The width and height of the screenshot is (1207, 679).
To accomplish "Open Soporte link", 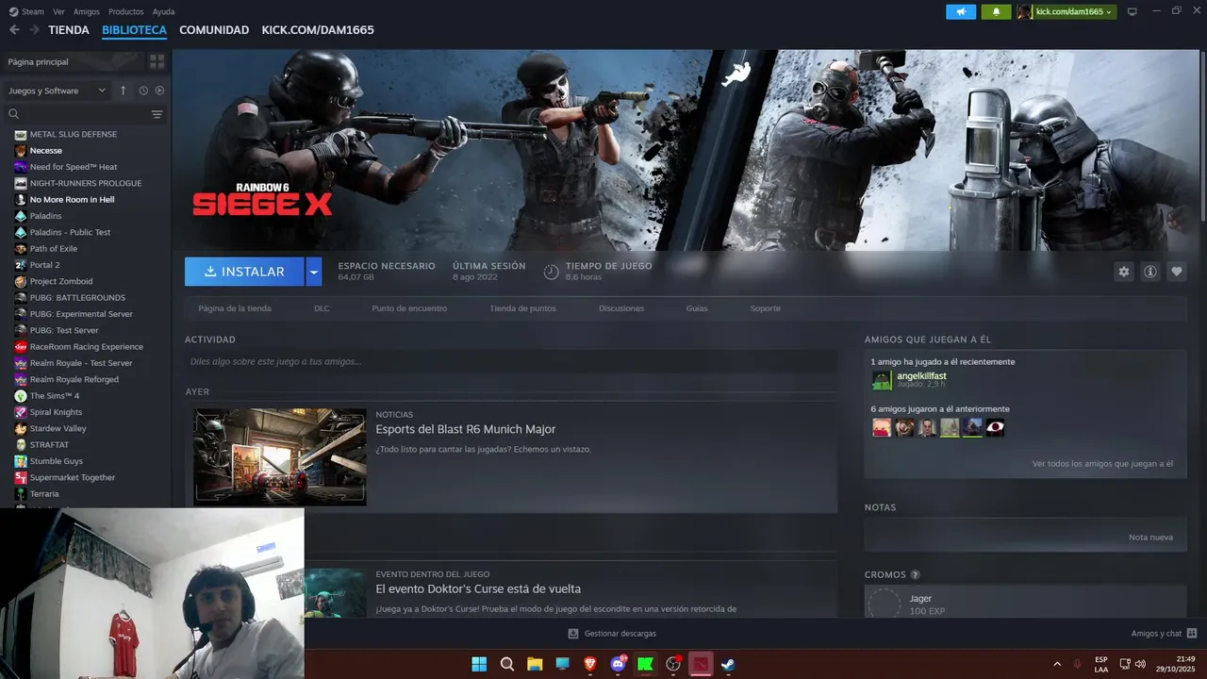I will (766, 308).
